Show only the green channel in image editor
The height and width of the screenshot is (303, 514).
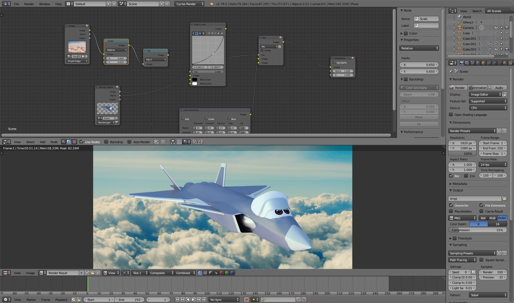tap(227, 273)
